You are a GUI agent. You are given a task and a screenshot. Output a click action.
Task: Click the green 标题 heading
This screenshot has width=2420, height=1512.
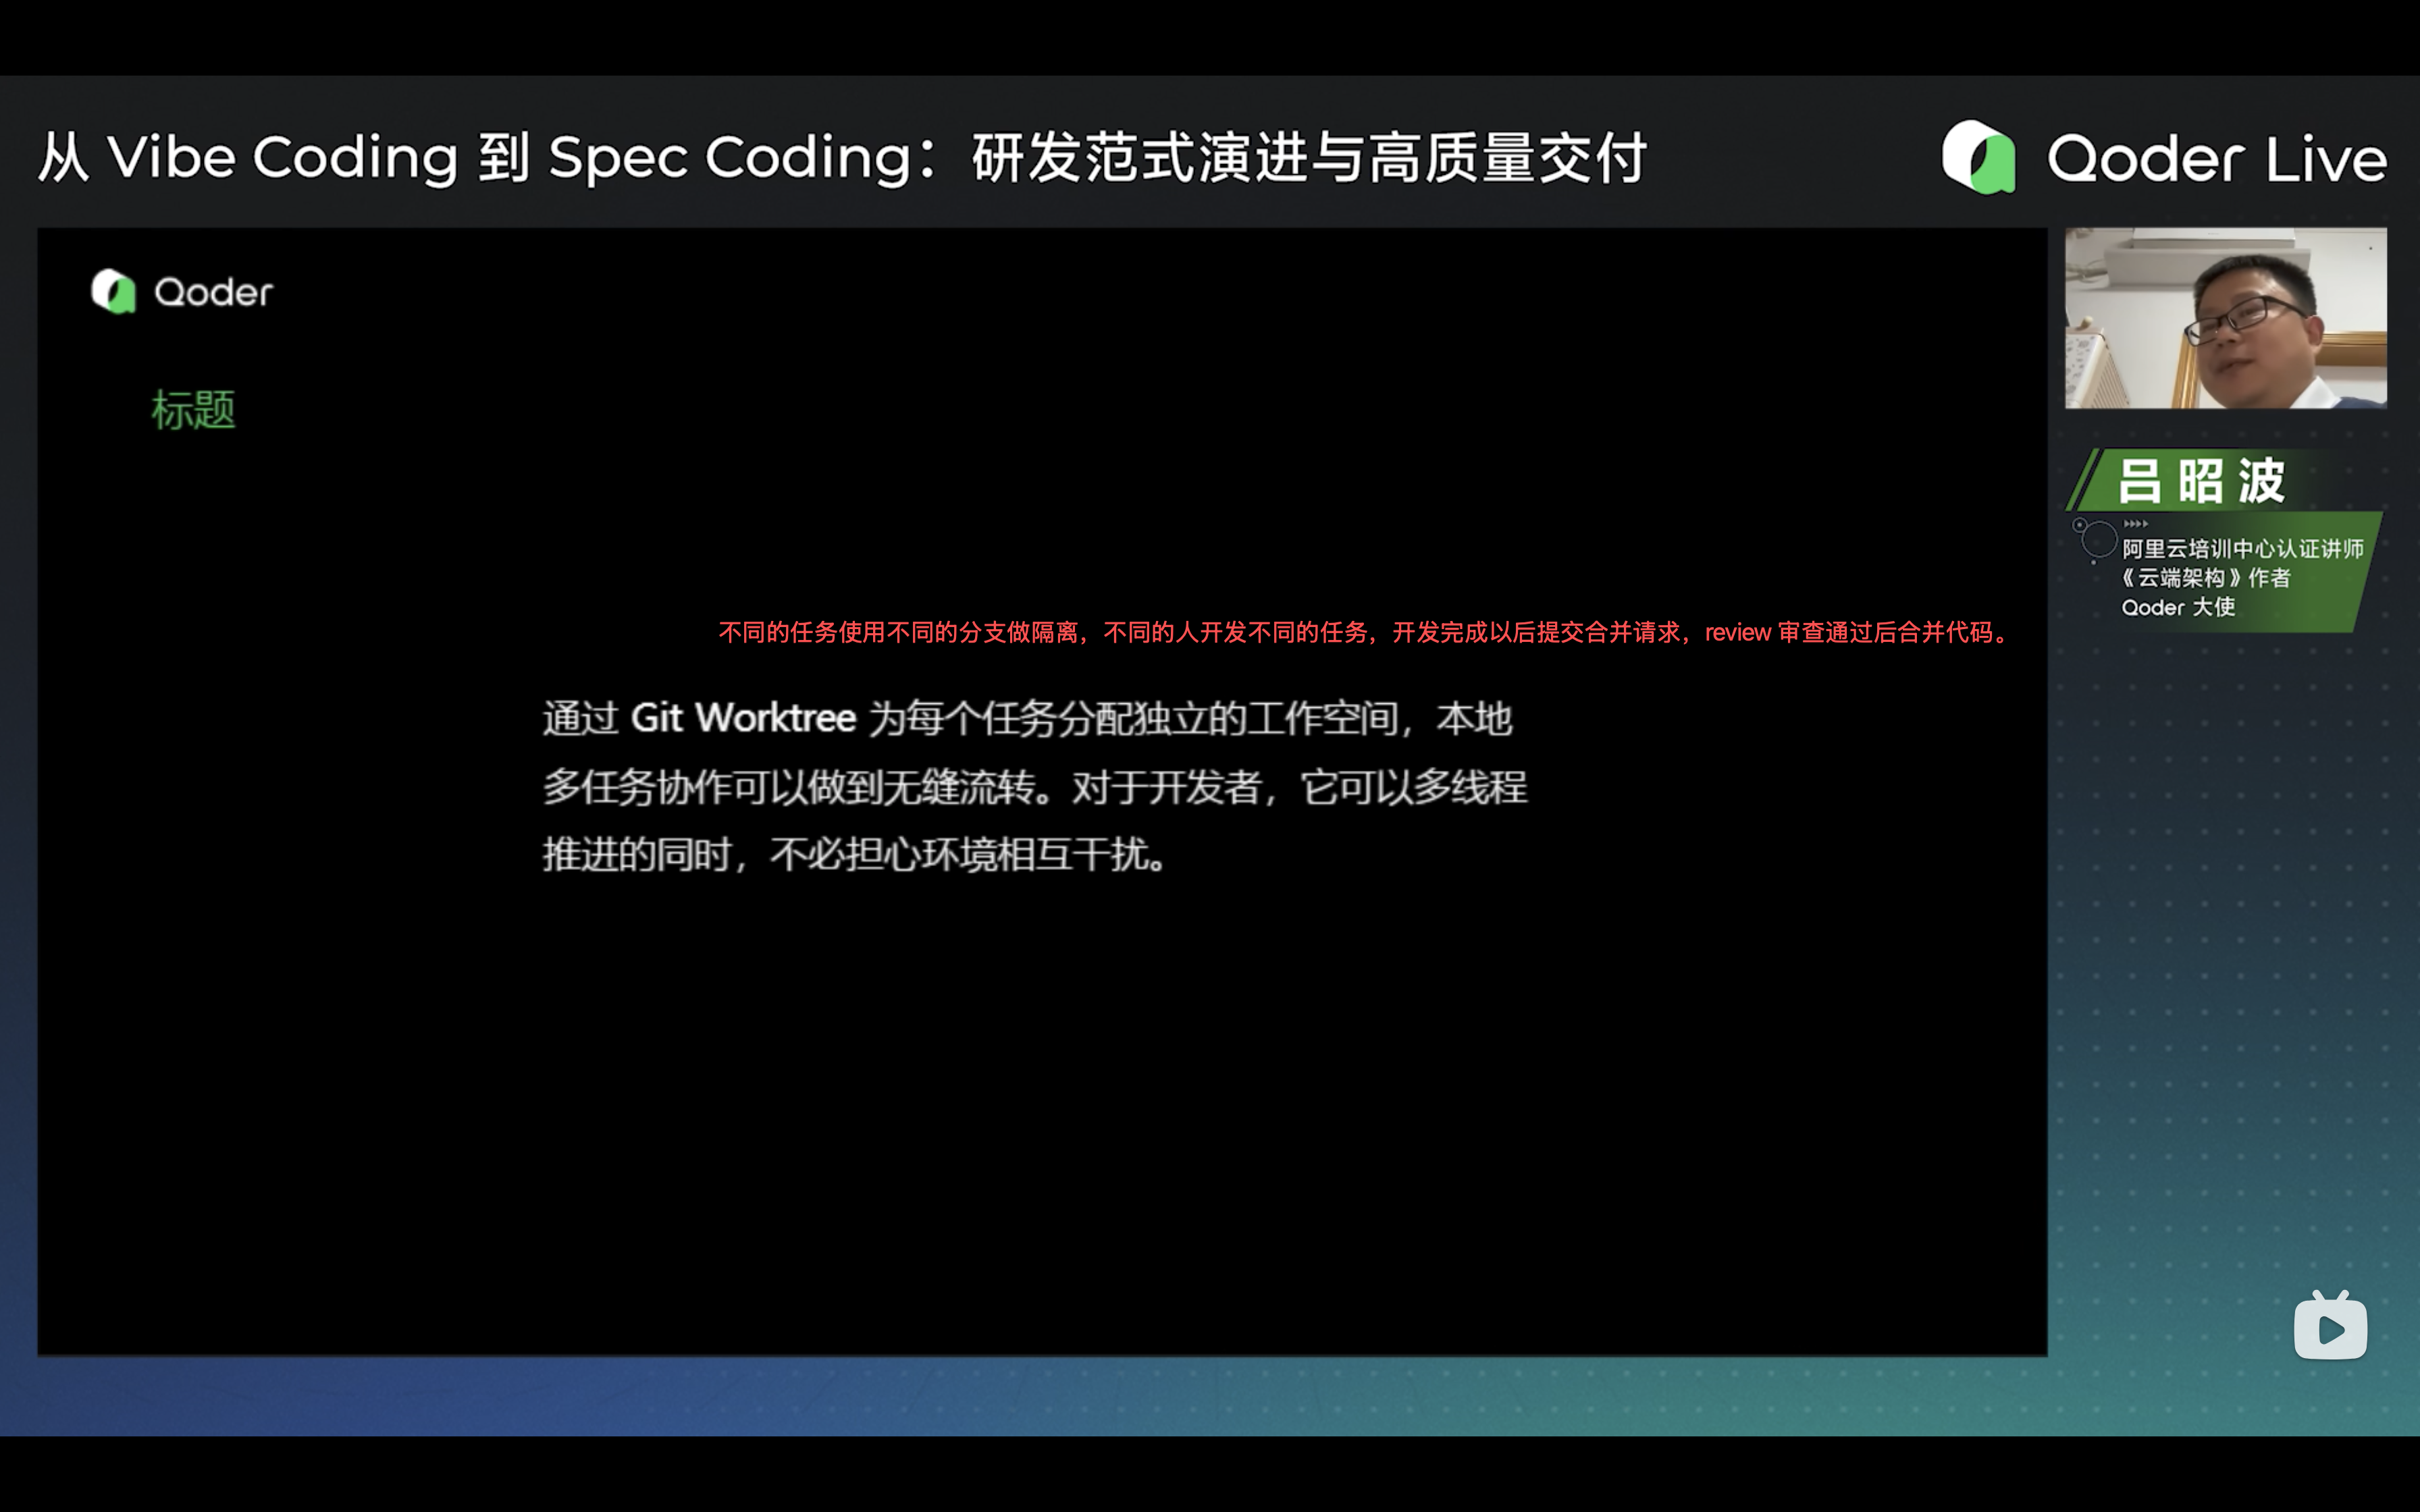[193, 410]
